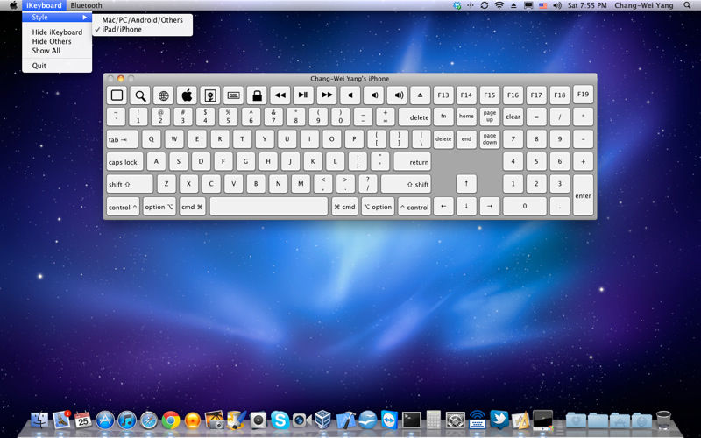
Task: Click the Sat 7:55 PM clock
Action: click(587, 5)
